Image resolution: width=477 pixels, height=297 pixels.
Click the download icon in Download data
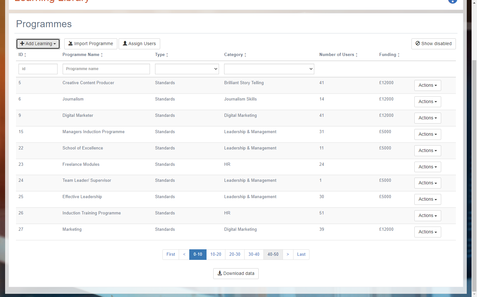[x=220, y=273]
